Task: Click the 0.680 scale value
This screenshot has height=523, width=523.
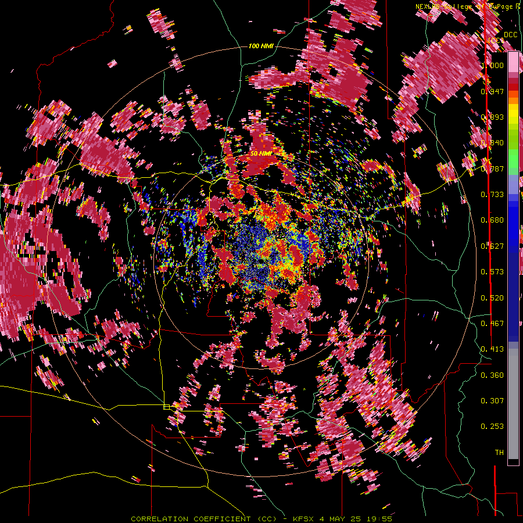Action: tap(492, 220)
